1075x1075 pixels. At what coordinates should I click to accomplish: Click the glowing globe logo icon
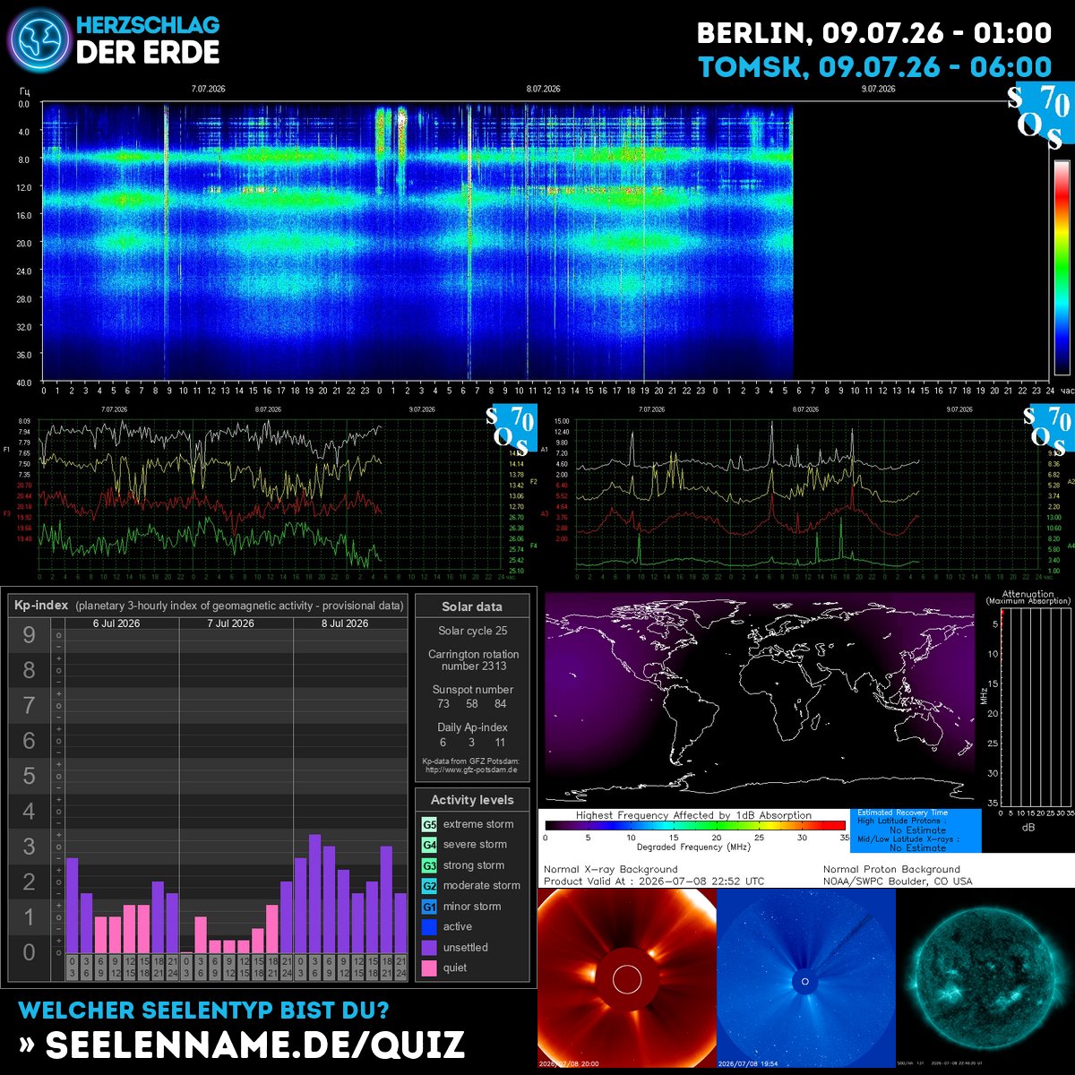coord(38,41)
